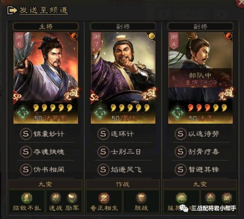
Task: Select the 励军 tactic icon
Action: [x=72, y=198]
